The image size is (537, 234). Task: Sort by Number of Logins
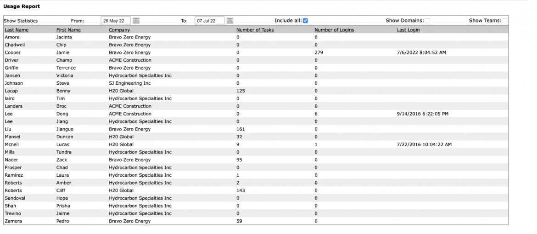(x=334, y=30)
